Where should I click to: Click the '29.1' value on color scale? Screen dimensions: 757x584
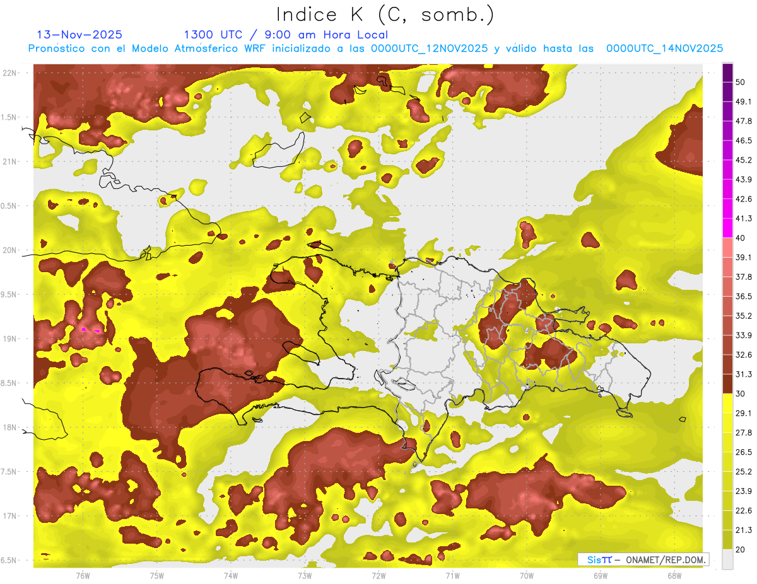[x=744, y=413]
